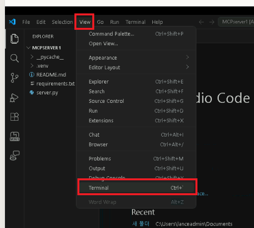
Task: Select Problems in the View menu
Action: tap(136, 158)
